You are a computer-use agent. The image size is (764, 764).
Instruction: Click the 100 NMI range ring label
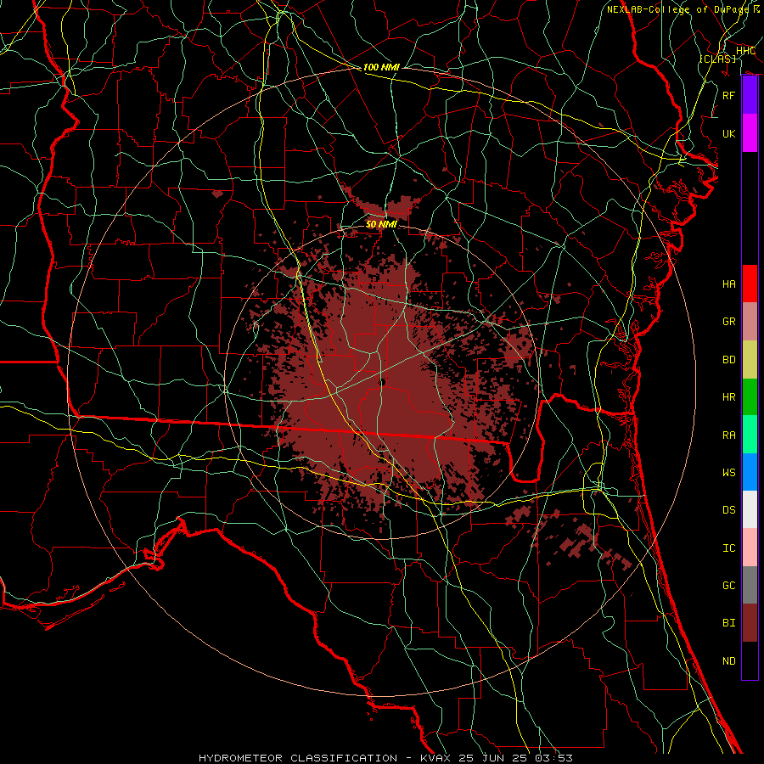pos(381,67)
